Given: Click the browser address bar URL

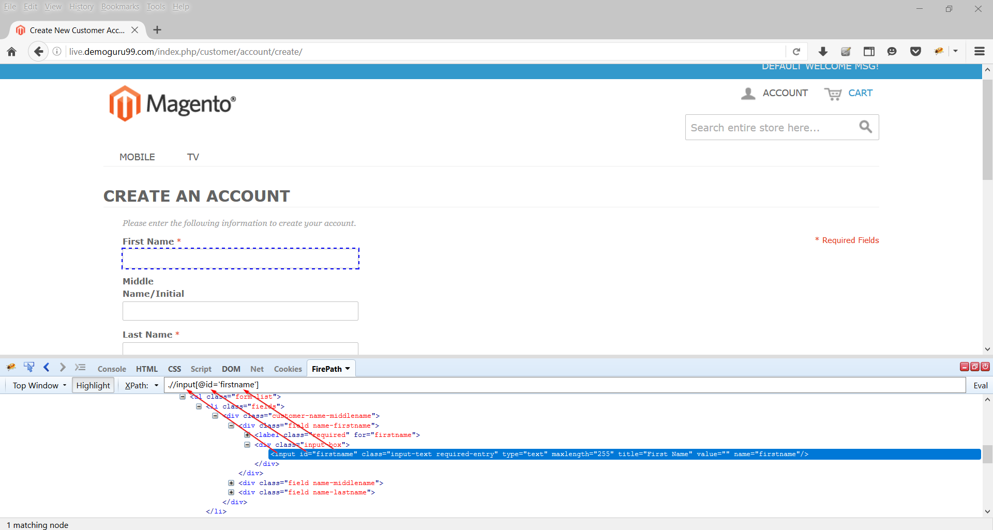Looking at the screenshot, I should 186,52.
